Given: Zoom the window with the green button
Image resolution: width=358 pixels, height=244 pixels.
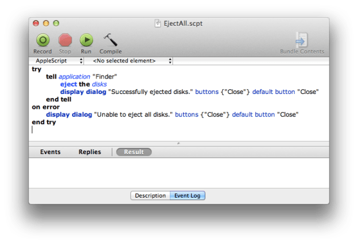Looking at the screenshot, I should [56, 23].
